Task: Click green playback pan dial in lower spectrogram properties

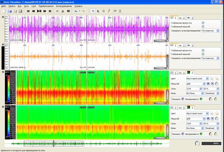Action: point(216,134)
